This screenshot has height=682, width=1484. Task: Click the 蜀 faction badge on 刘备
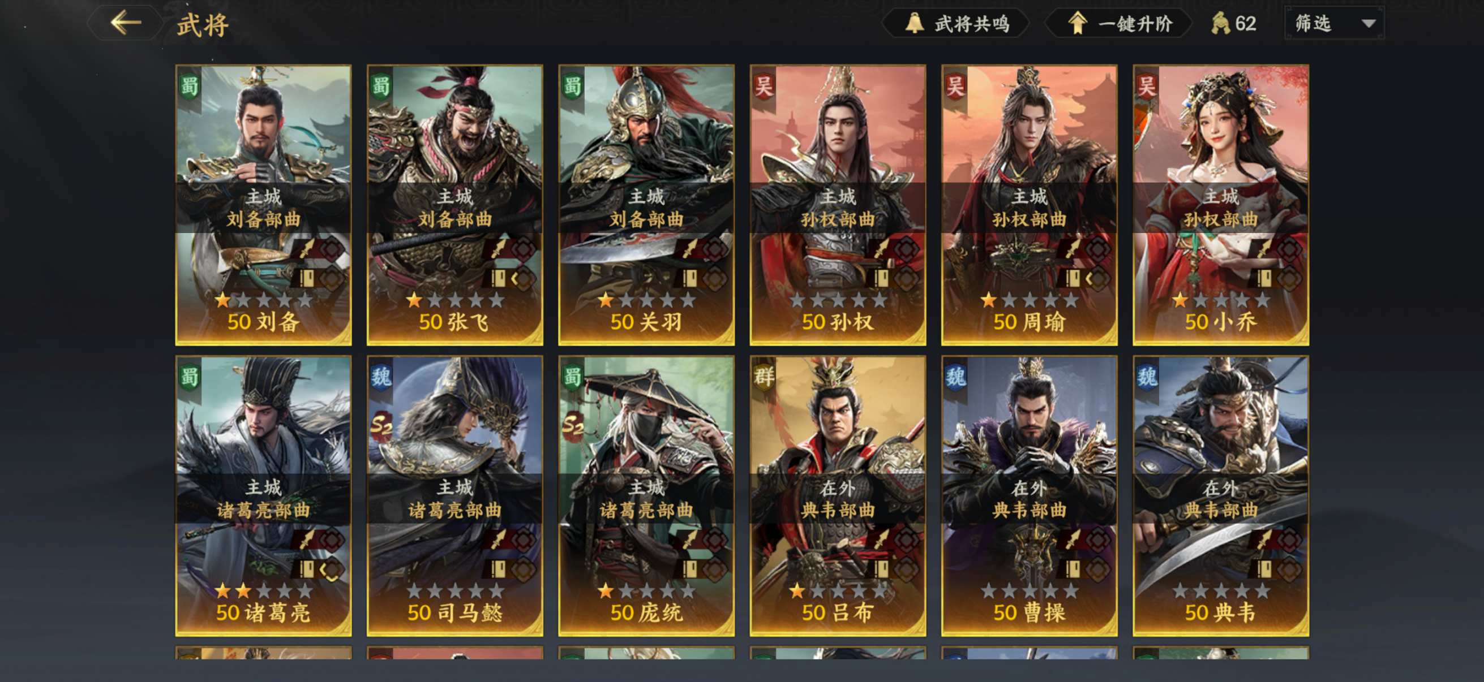[x=190, y=87]
